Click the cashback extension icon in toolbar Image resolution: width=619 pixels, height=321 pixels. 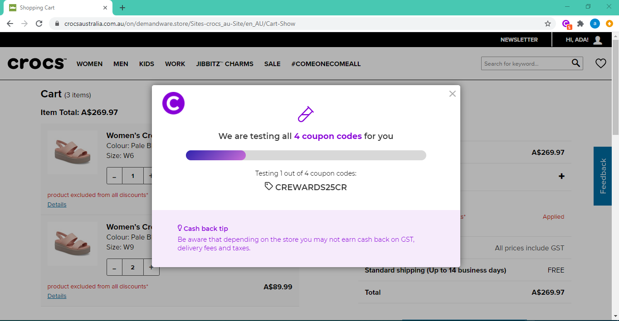[566, 24]
